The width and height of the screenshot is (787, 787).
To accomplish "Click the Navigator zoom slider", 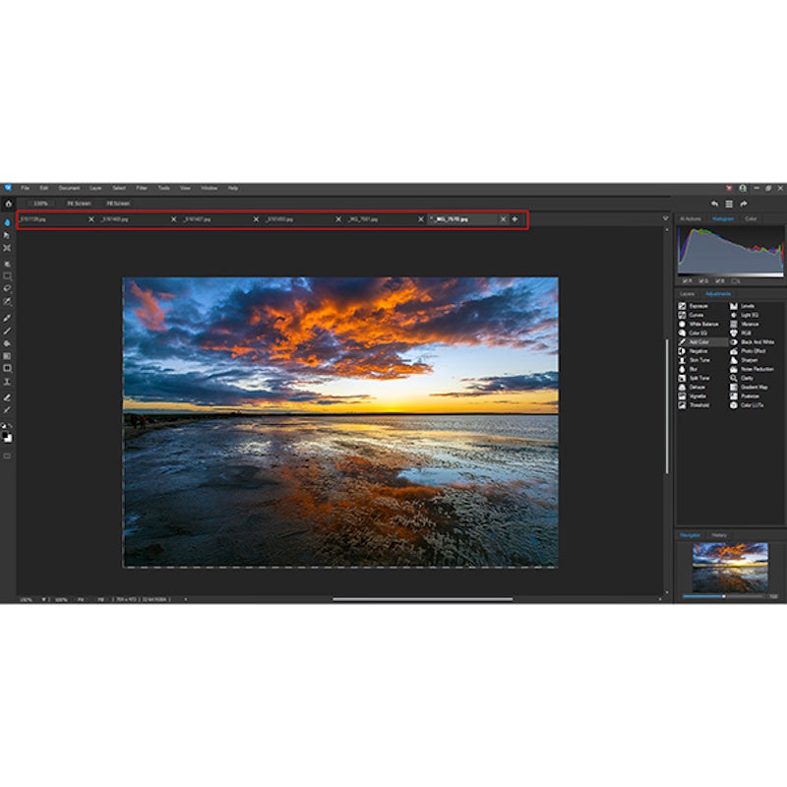I will 724,596.
